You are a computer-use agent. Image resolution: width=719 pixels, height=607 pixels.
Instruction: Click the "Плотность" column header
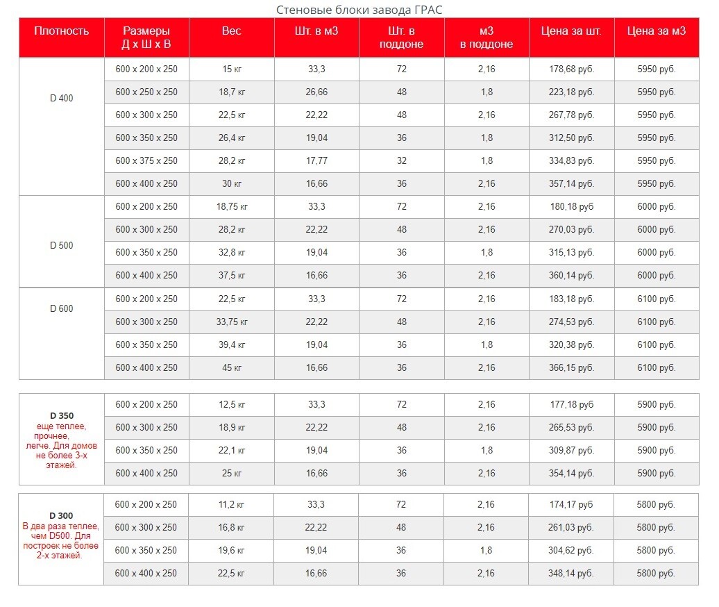(61, 31)
